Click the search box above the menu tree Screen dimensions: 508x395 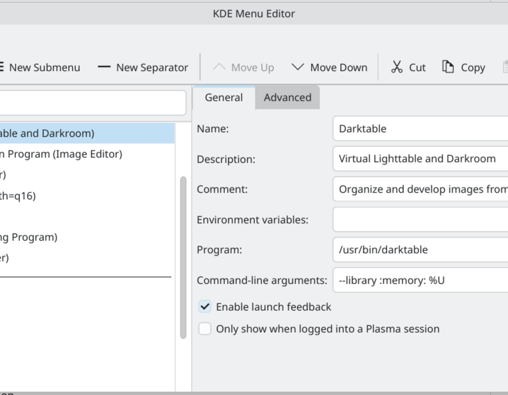point(93,103)
